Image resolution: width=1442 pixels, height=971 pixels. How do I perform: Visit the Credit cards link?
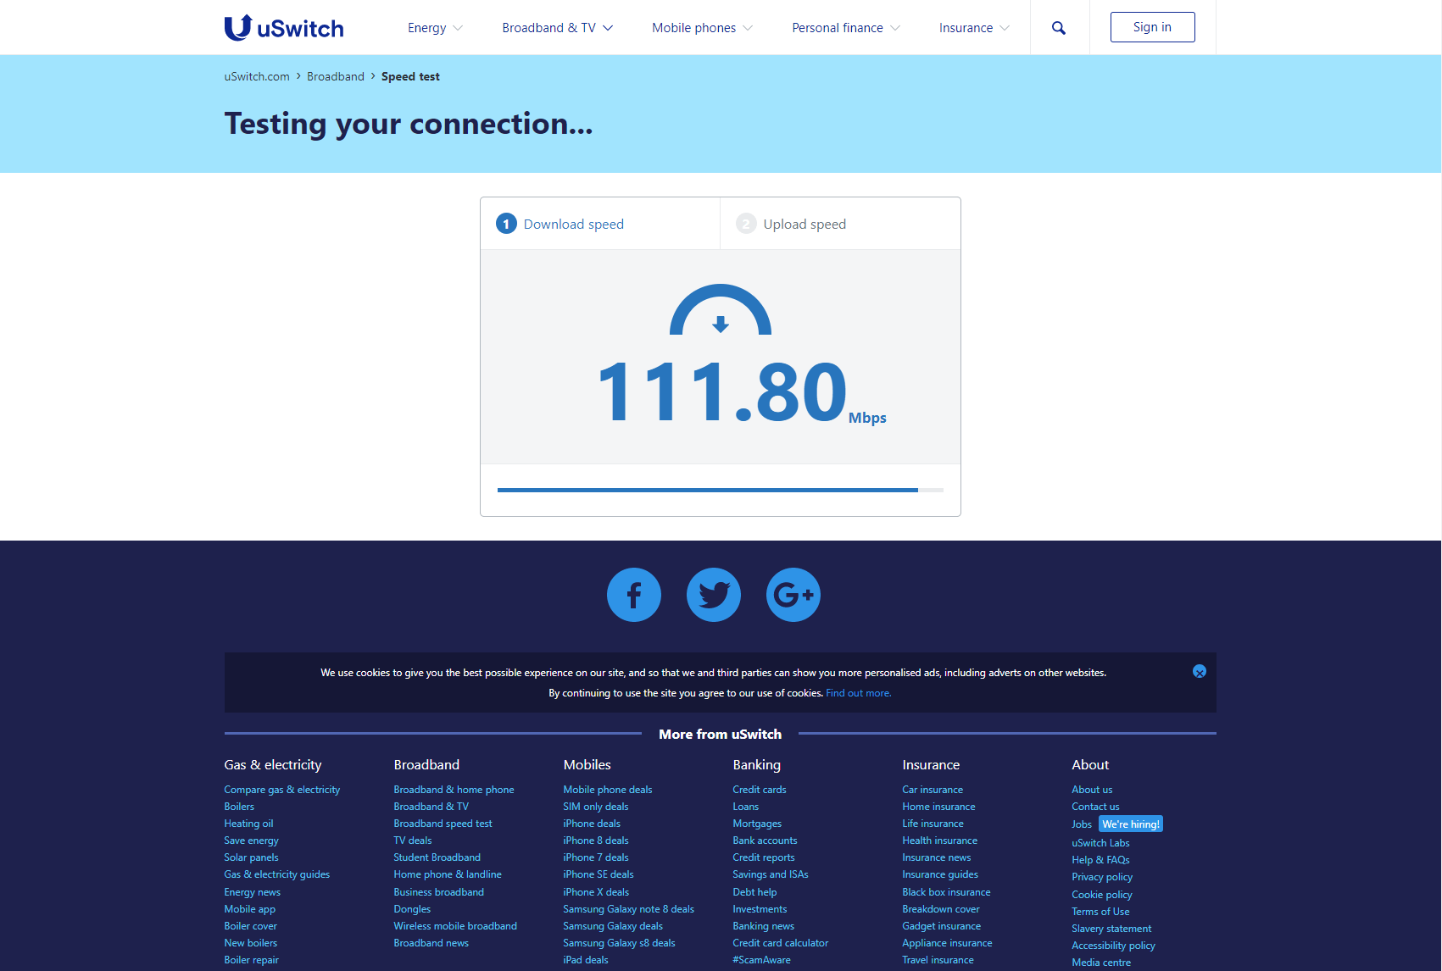[760, 790]
